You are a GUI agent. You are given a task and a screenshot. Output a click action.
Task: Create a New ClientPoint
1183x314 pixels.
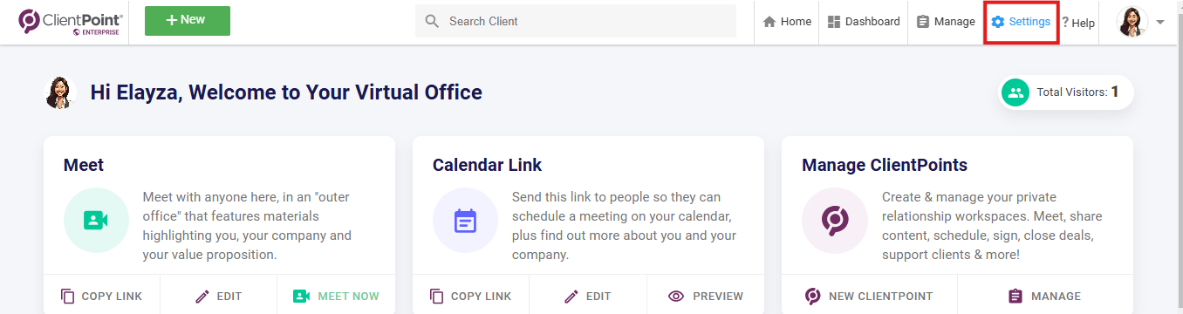click(x=869, y=296)
